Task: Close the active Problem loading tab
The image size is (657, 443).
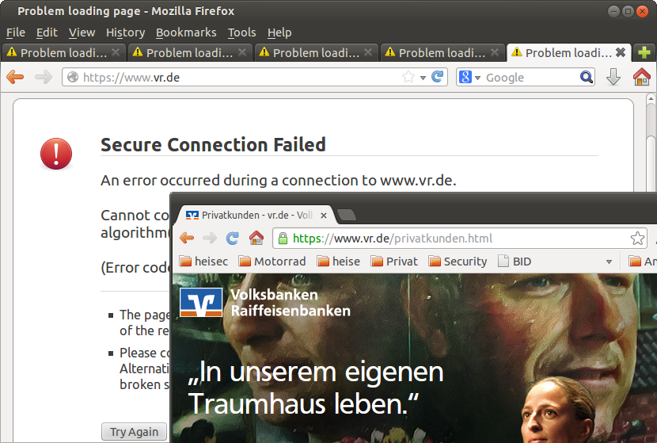Action: coord(621,52)
